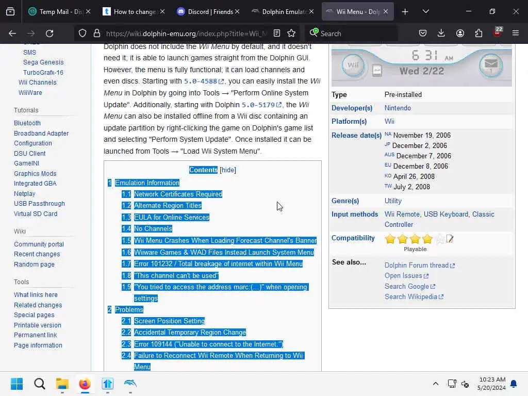Close the Wii Menu tab

[386, 12]
